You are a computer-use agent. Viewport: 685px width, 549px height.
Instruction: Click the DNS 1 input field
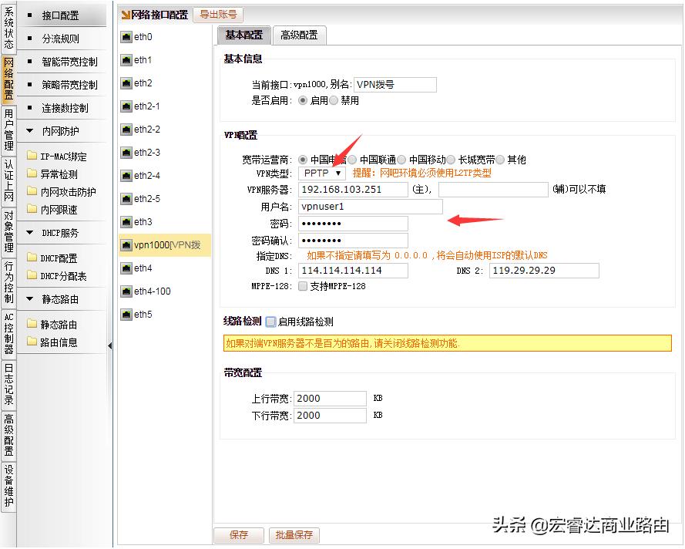(x=353, y=271)
